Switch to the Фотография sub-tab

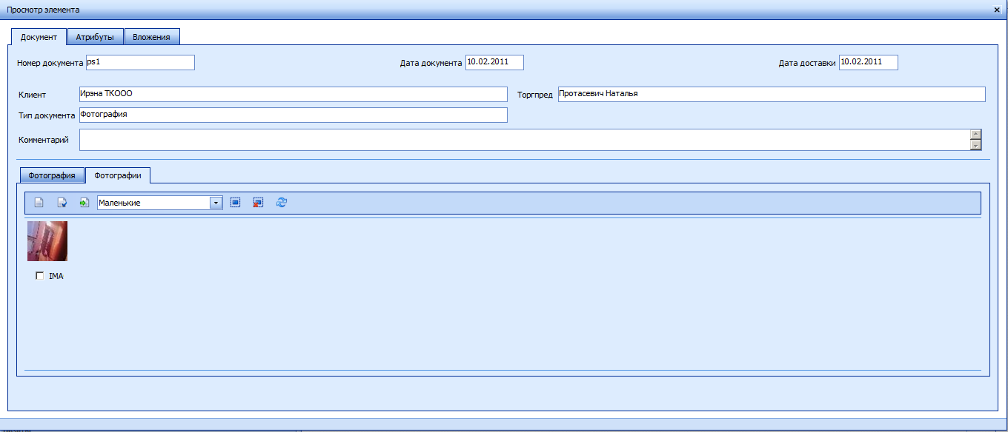coord(52,176)
